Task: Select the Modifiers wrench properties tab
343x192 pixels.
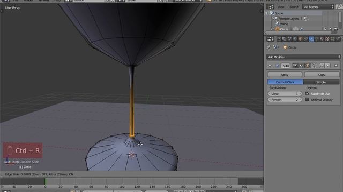Action: tap(311, 39)
